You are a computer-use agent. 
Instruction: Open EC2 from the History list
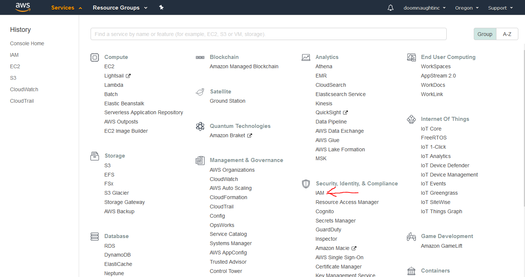[15, 66]
